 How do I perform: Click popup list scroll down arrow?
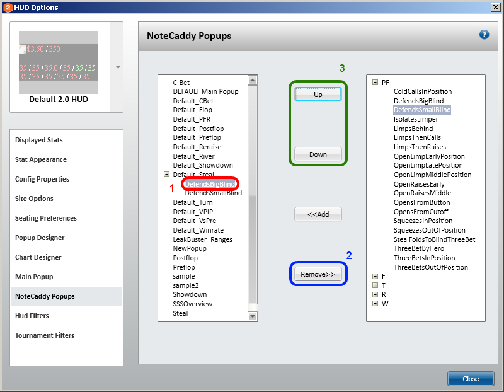tap(253, 316)
